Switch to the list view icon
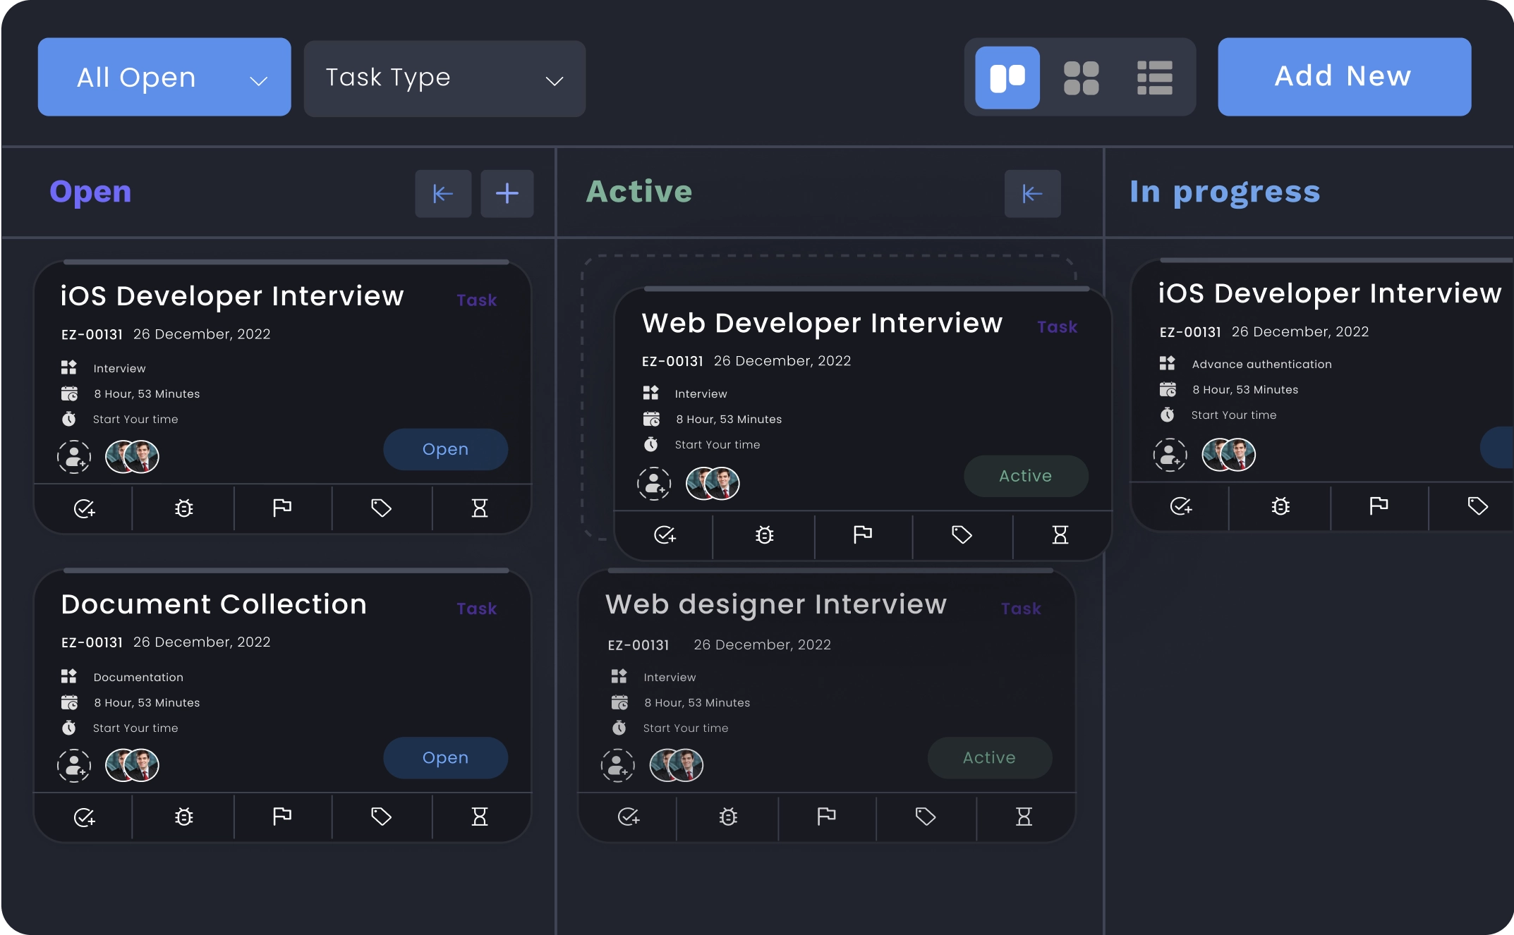Viewport: 1514px width, 935px height. pos(1155,76)
